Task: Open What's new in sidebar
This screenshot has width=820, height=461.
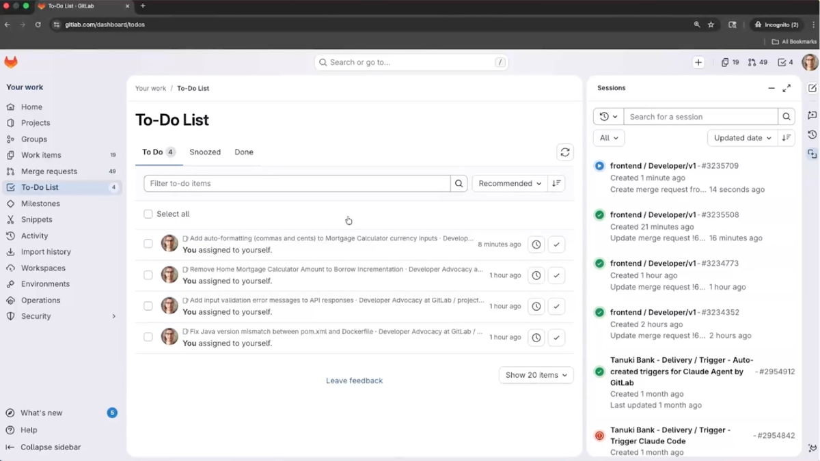Action: tap(61, 413)
